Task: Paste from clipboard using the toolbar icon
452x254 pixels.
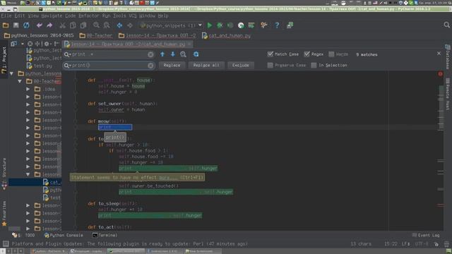Action: (x=83, y=25)
